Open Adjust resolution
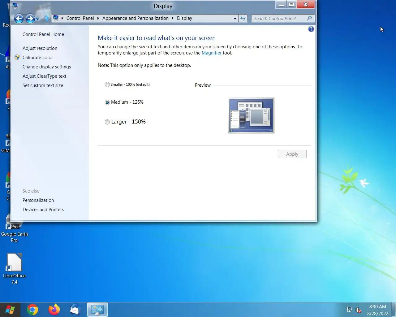396x317 pixels. pyautogui.click(x=40, y=48)
